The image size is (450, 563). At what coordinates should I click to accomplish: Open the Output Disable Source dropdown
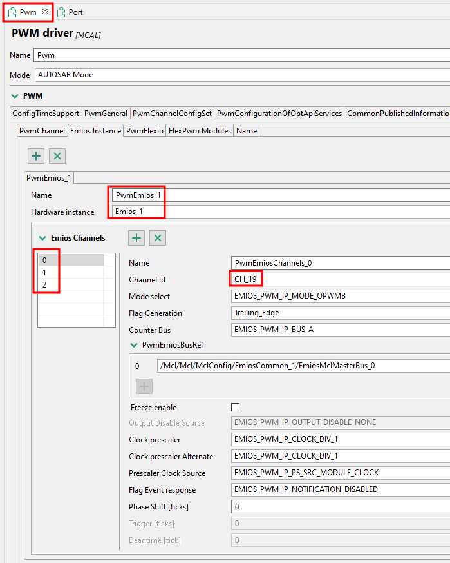pyautogui.click(x=341, y=422)
